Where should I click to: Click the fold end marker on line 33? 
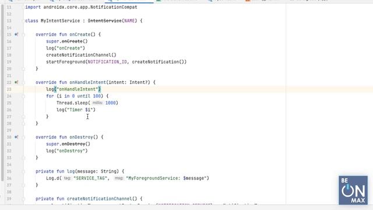click(23, 157)
